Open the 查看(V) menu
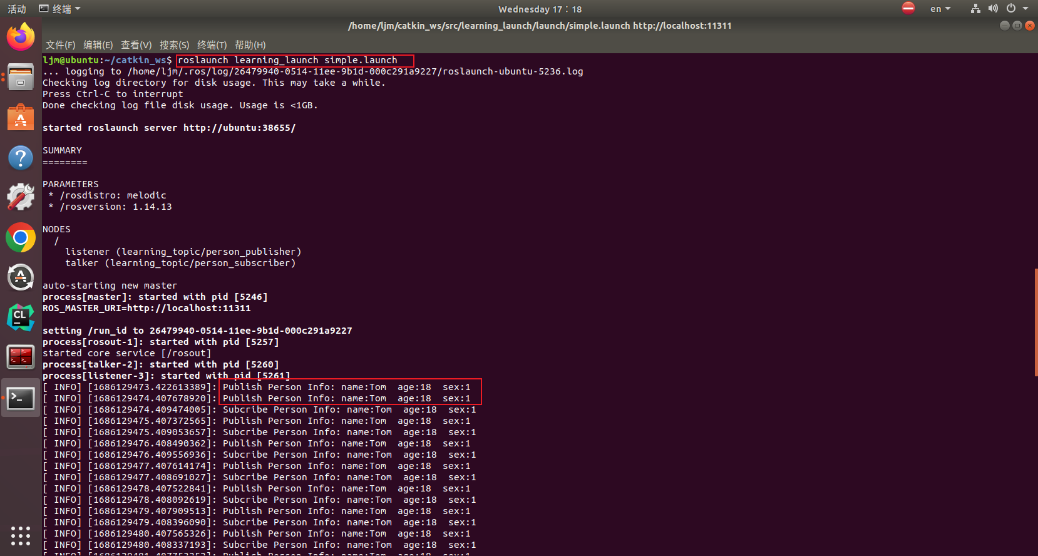The width and height of the screenshot is (1038, 556). tap(136, 45)
